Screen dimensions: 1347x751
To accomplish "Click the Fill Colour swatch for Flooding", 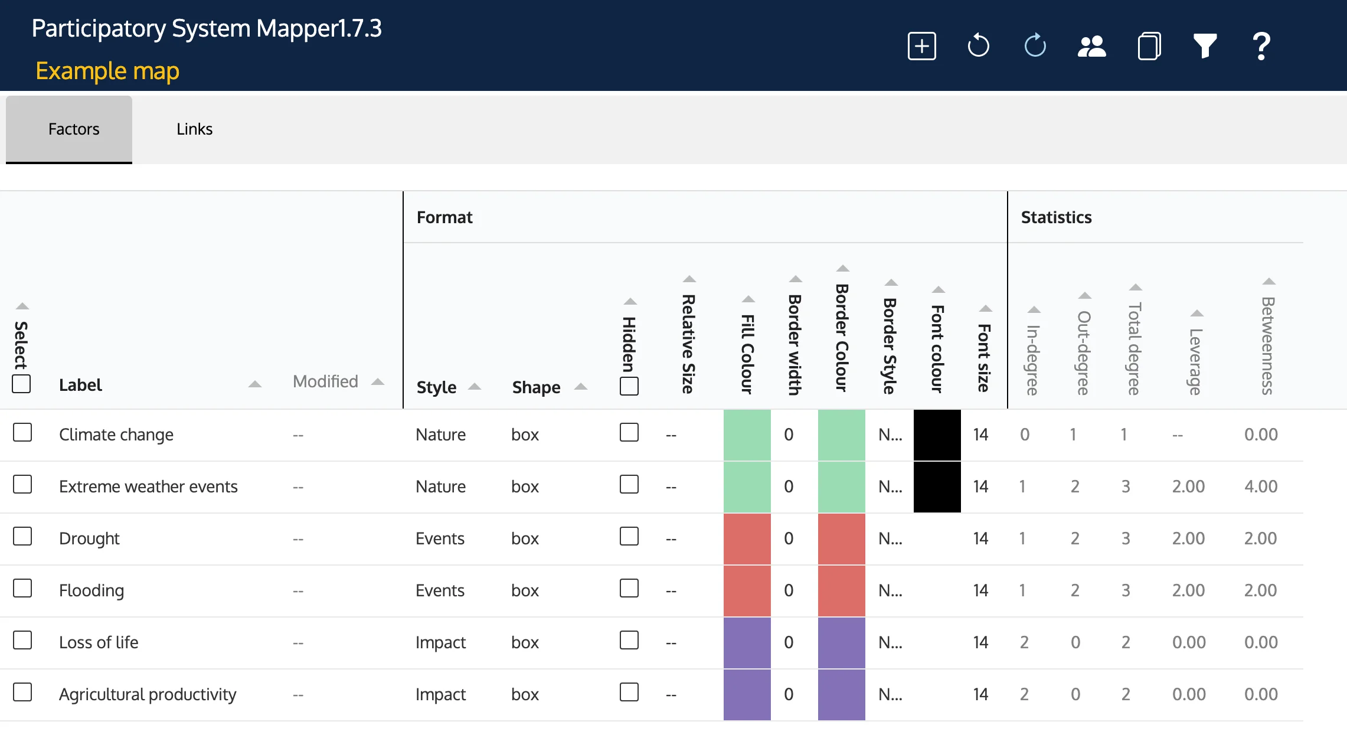I will pyautogui.click(x=747, y=590).
